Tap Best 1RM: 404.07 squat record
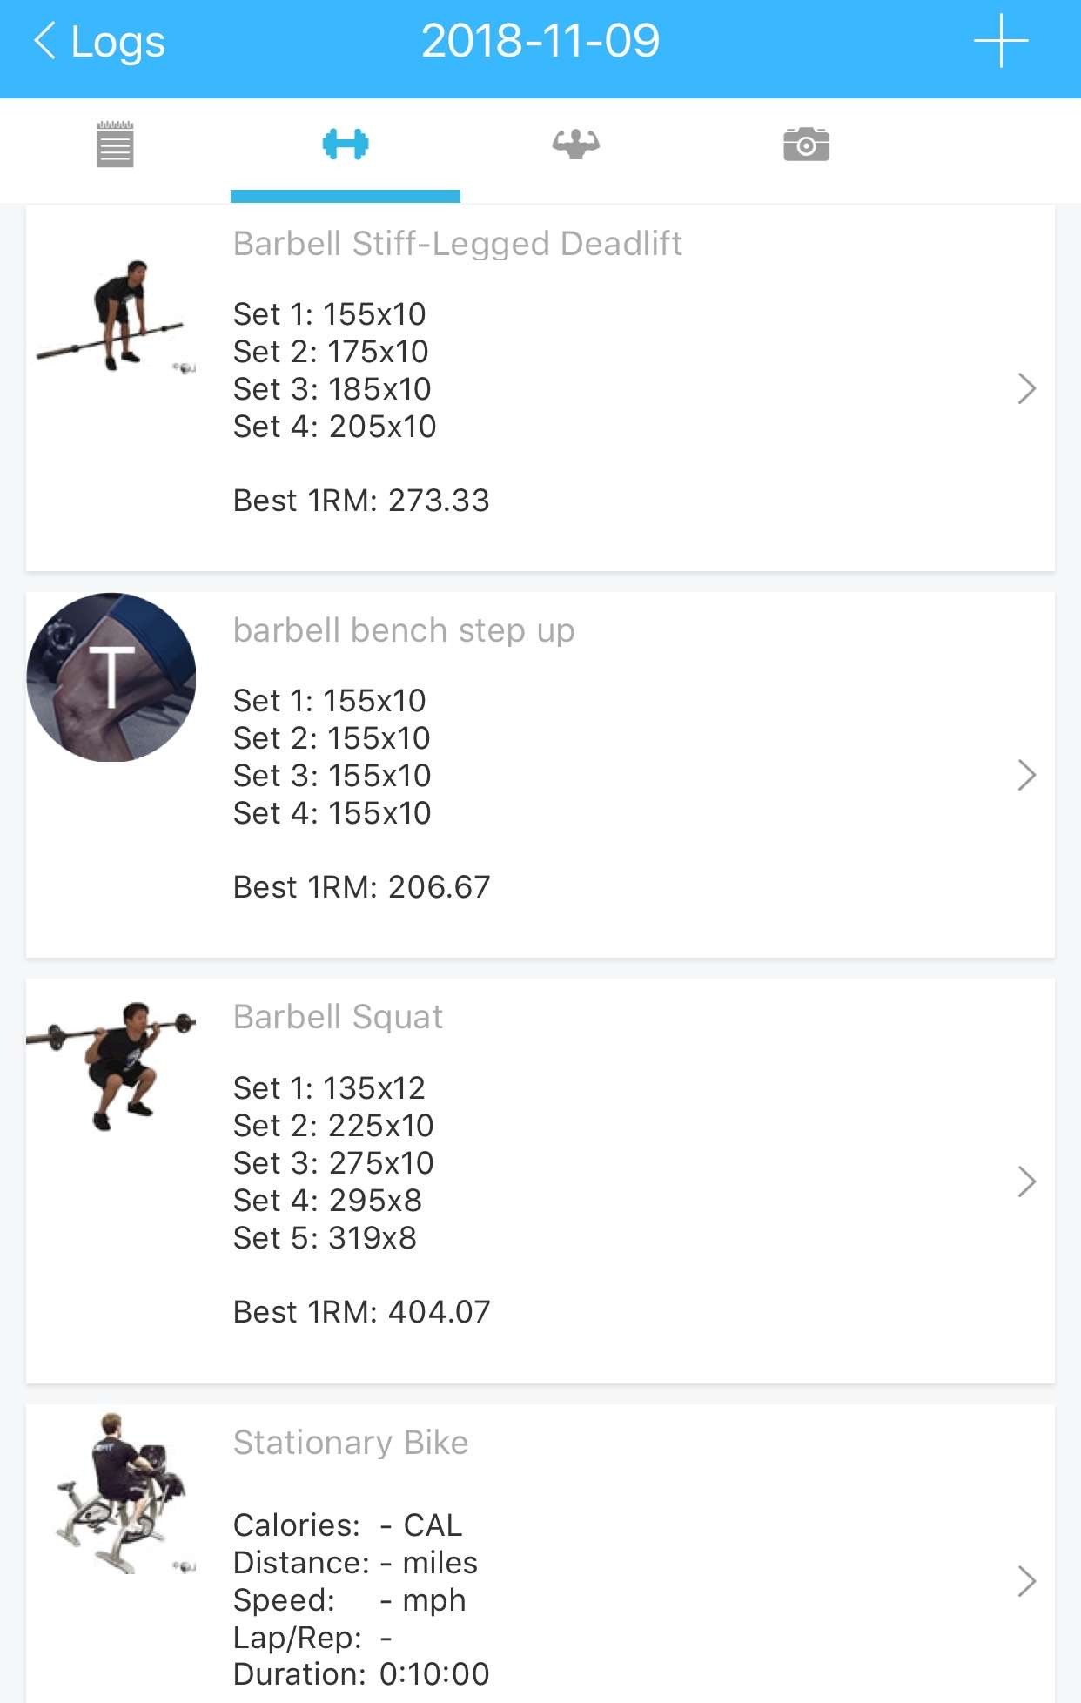This screenshot has width=1081, height=1703. click(x=361, y=1312)
